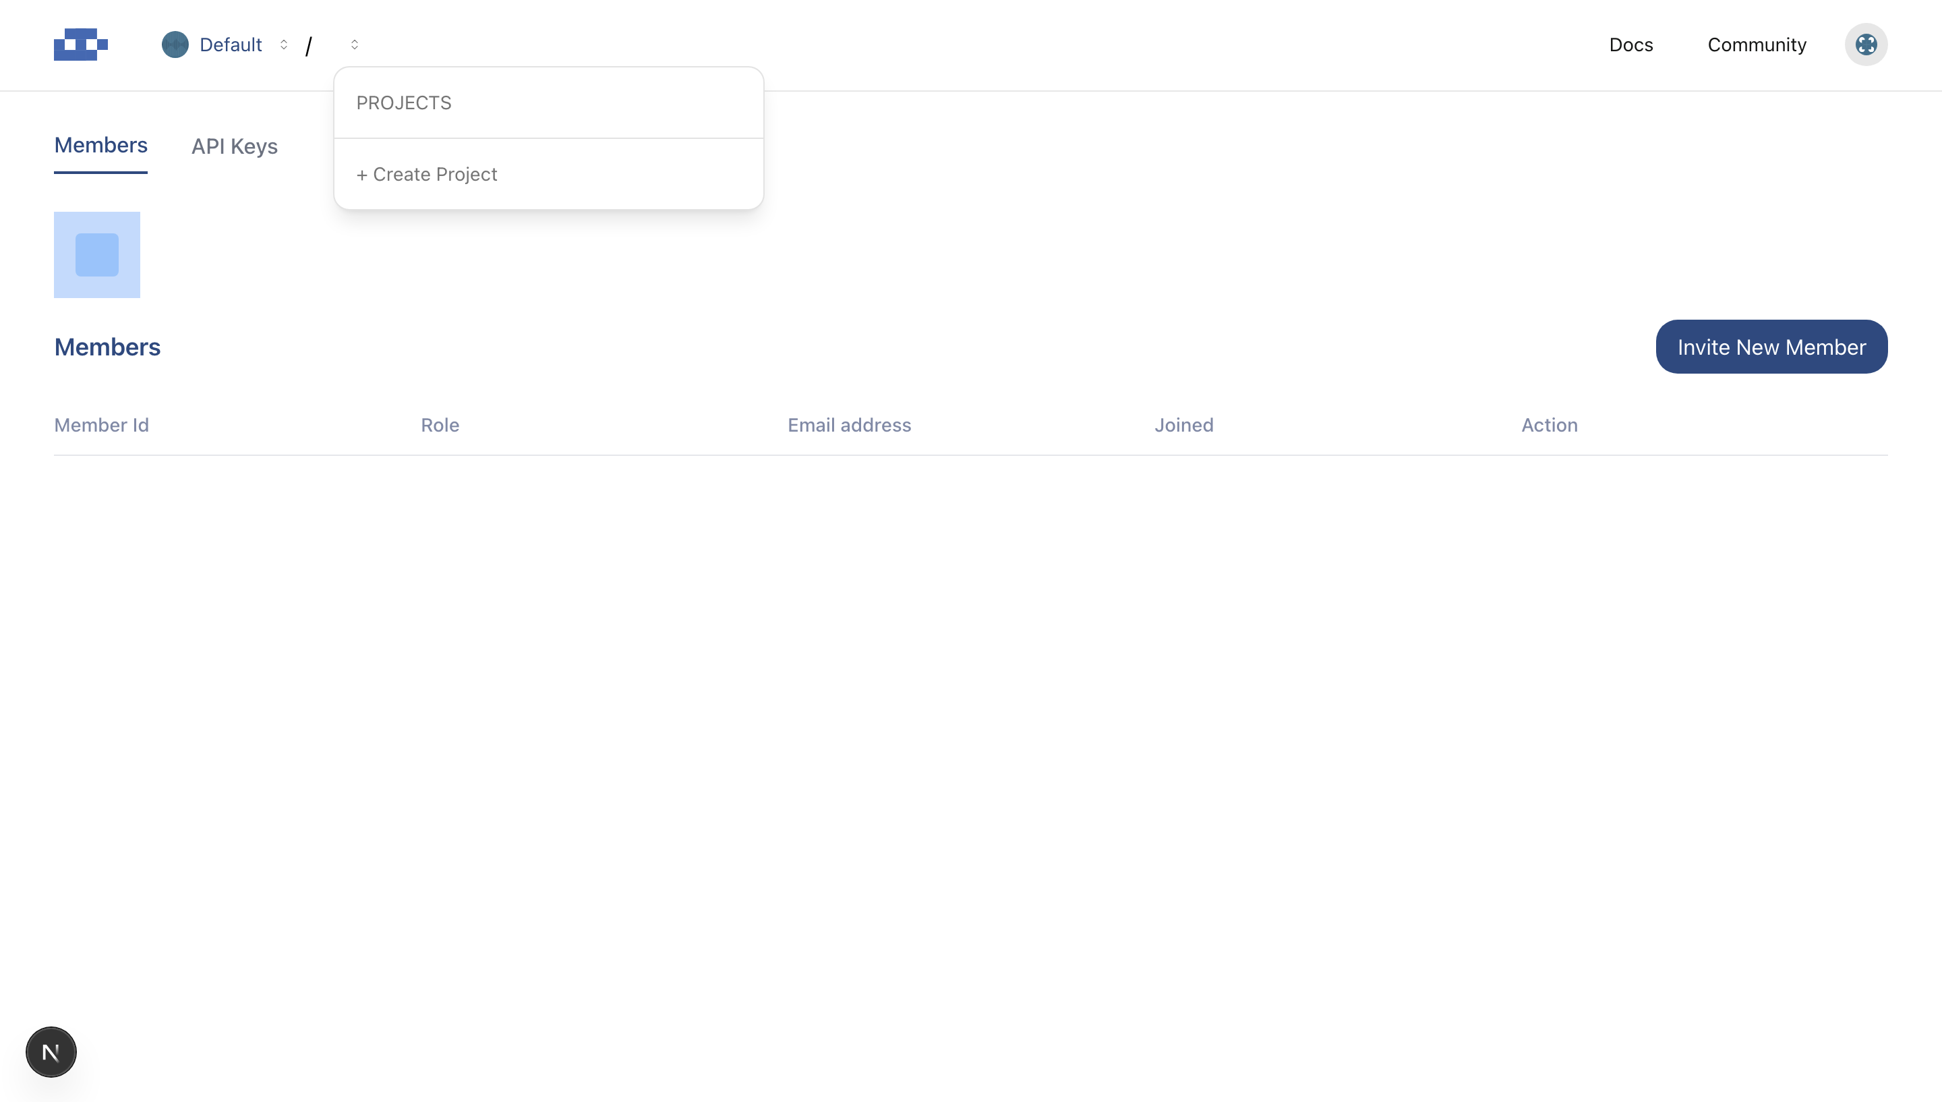This screenshot has height=1102, width=1942.
Task: Click the Member Id column header
Action: [101, 426]
